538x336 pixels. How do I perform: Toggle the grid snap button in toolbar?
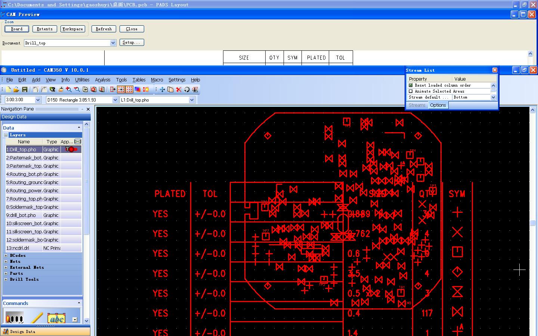click(121, 90)
